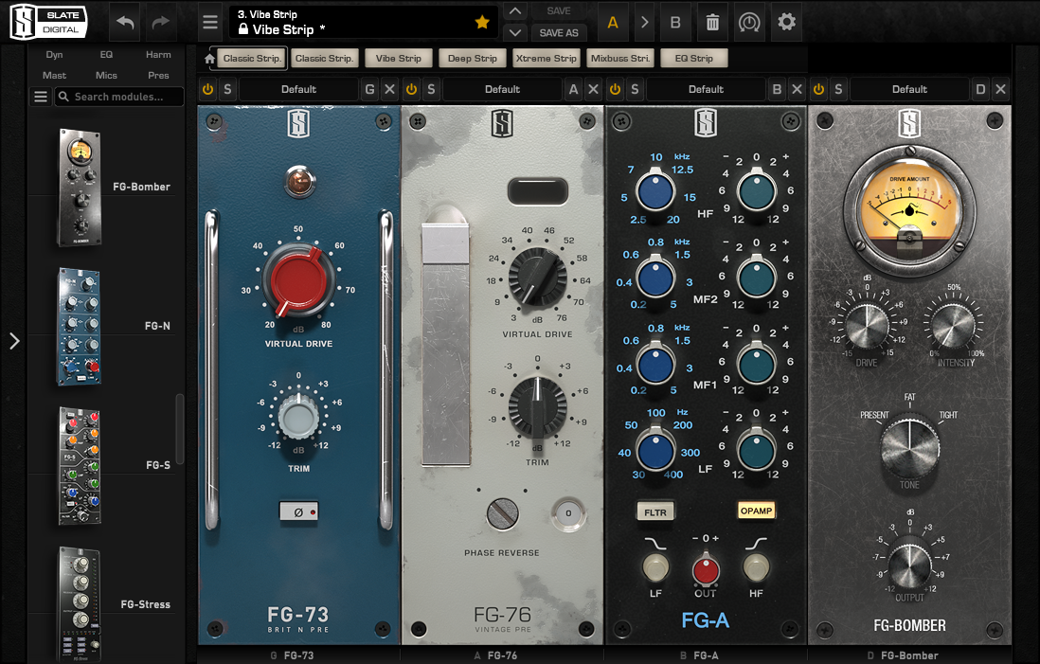Click the G slot letter for FG-73
The image size is (1040, 664).
click(369, 89)
